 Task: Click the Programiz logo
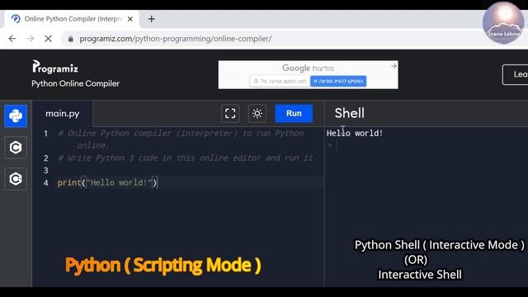[55, 67]
